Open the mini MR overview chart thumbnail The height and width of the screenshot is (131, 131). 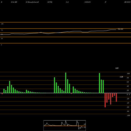[x=65, y=125]
